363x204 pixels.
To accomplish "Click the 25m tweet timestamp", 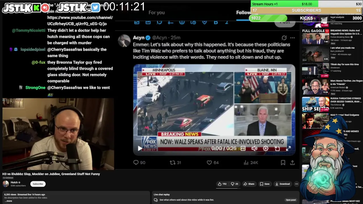I will [176, 38].
